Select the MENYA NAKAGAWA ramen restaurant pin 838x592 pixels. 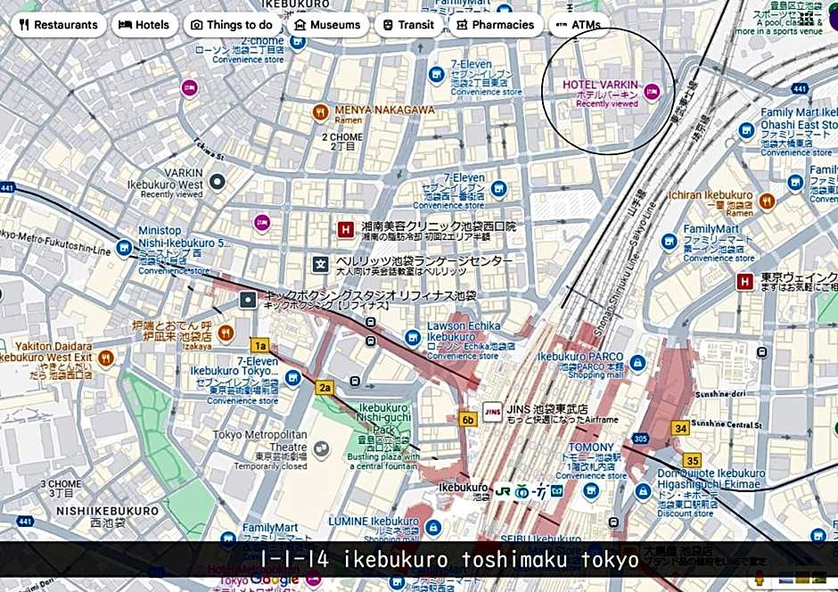click(x=321, y=112)
